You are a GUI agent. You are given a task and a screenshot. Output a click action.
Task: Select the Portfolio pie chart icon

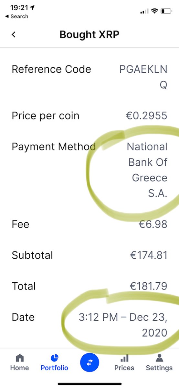pos(55,358)
